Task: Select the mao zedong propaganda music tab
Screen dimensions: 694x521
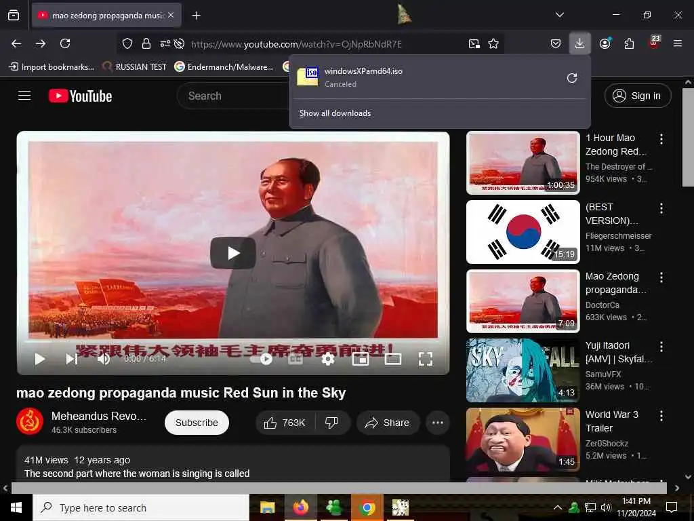Action: click(106, 16)
